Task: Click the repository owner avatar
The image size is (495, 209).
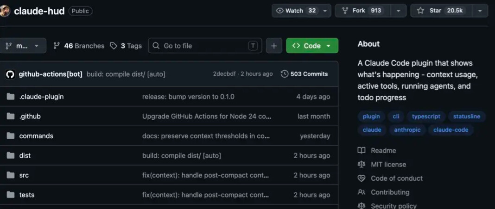Action: pos(5,11)
